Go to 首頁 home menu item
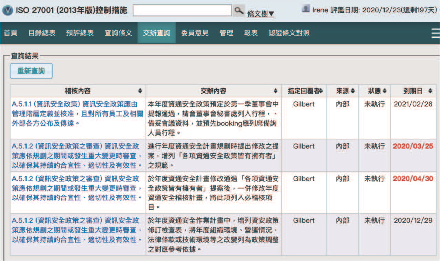440x261 pixels. click(10, 33)
